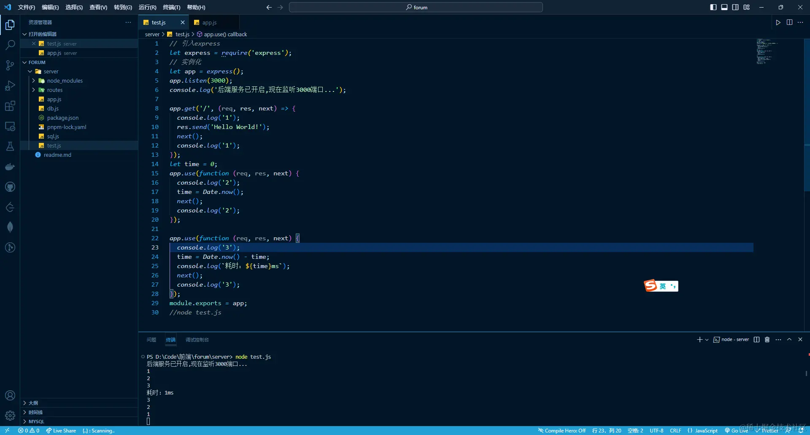Open the Extensions view icon
This screenshot has height=435, width=810.
pyautogui.click(x=10, y=106)
